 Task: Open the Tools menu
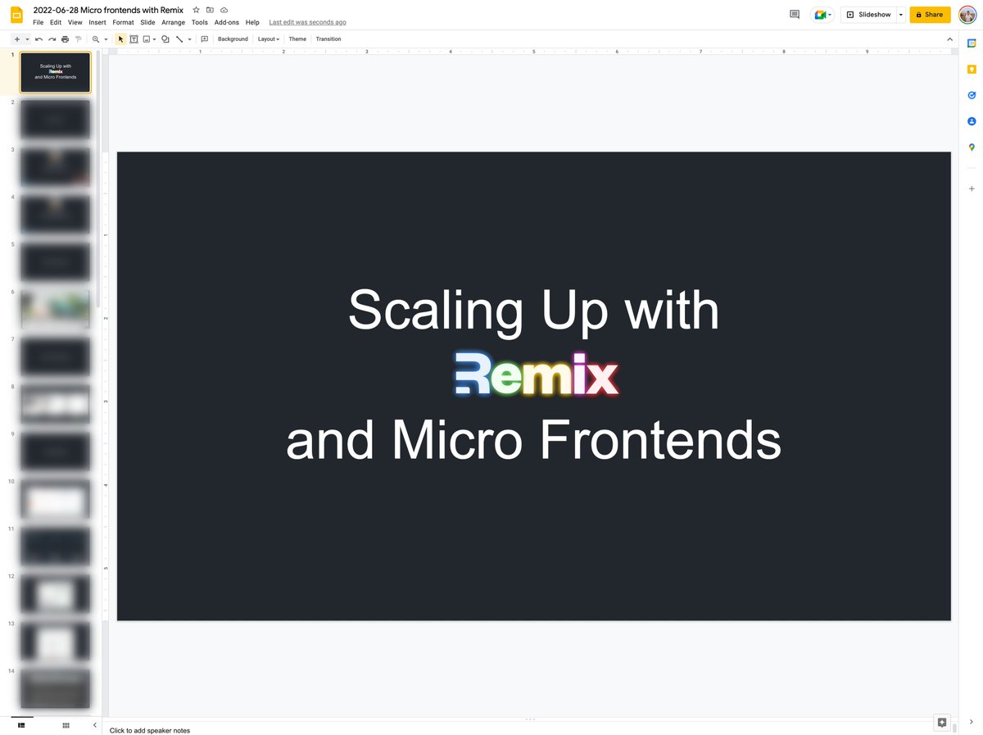200,22
